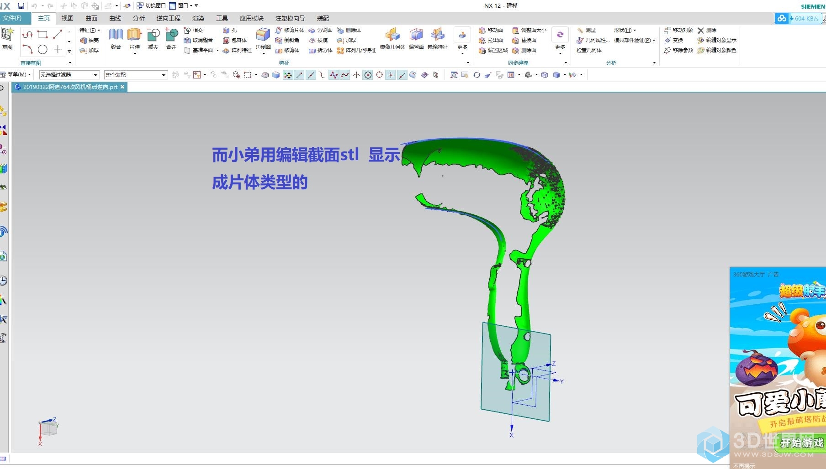Toggle the pole snap option
Screen dimensions: 826x469
tap(334, 75)
